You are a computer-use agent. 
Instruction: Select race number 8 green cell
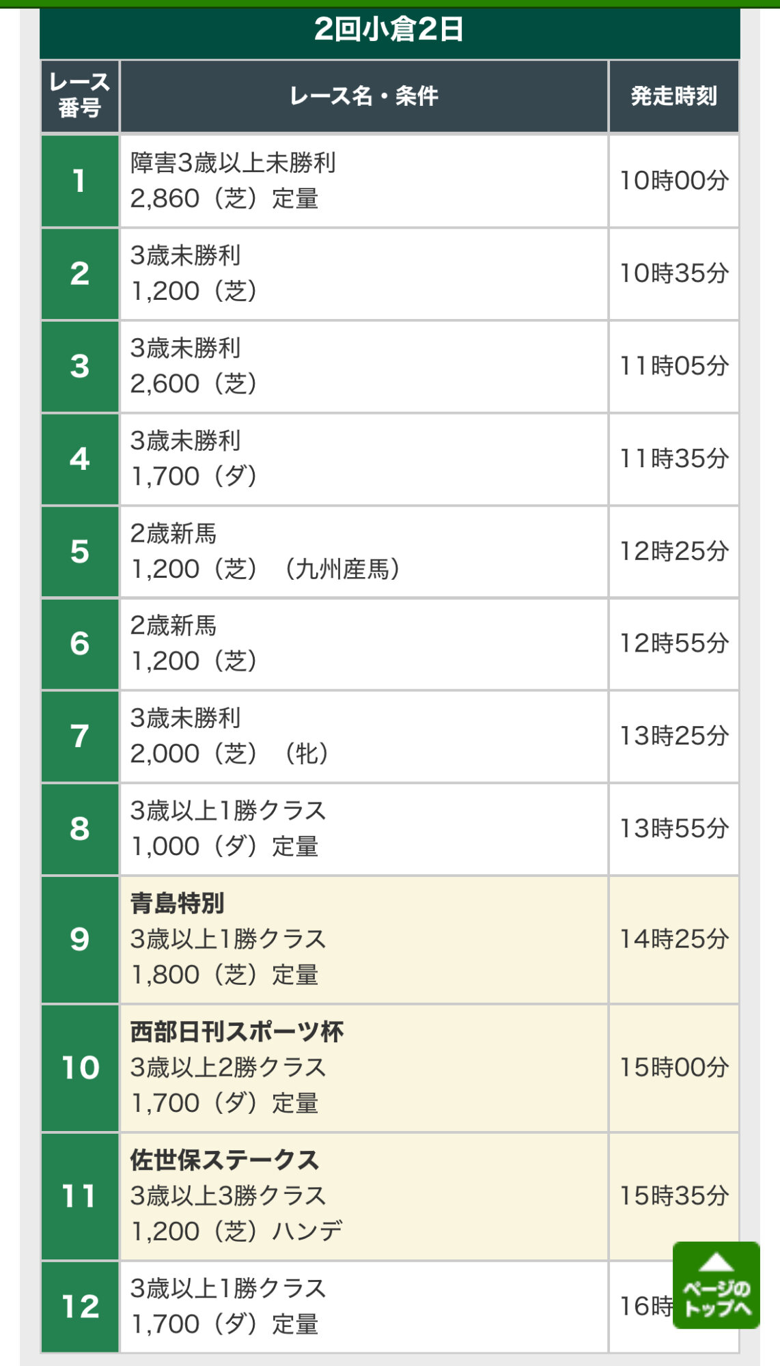tap(80, 829)
